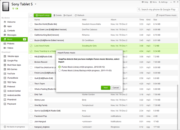Open 1Mobile Apps download icon
180x130 pixels.
click(5, 56)
